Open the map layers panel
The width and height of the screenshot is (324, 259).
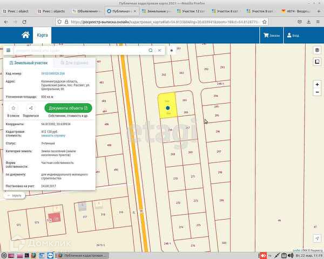(x=317, y=50)
